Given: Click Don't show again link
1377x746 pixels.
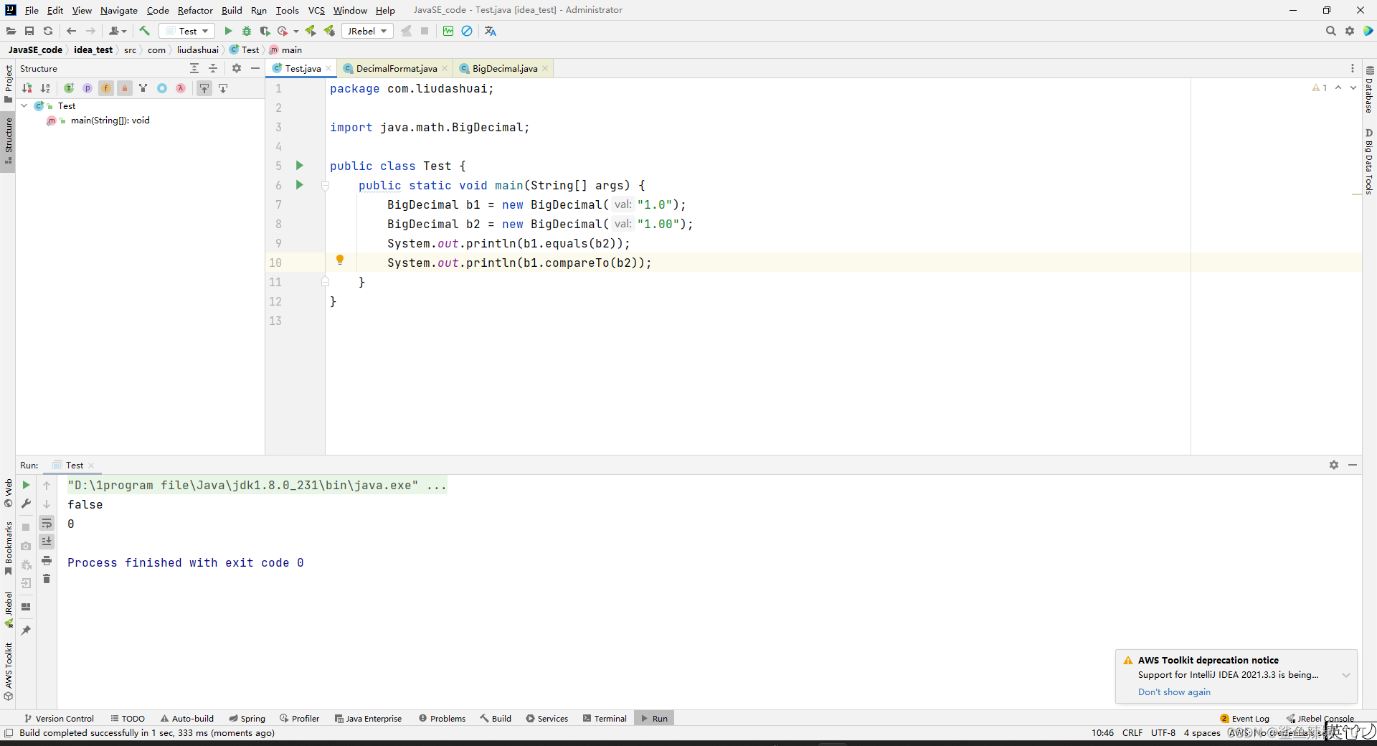Looking at the screenshot, I should click(x=1174, y=691).
